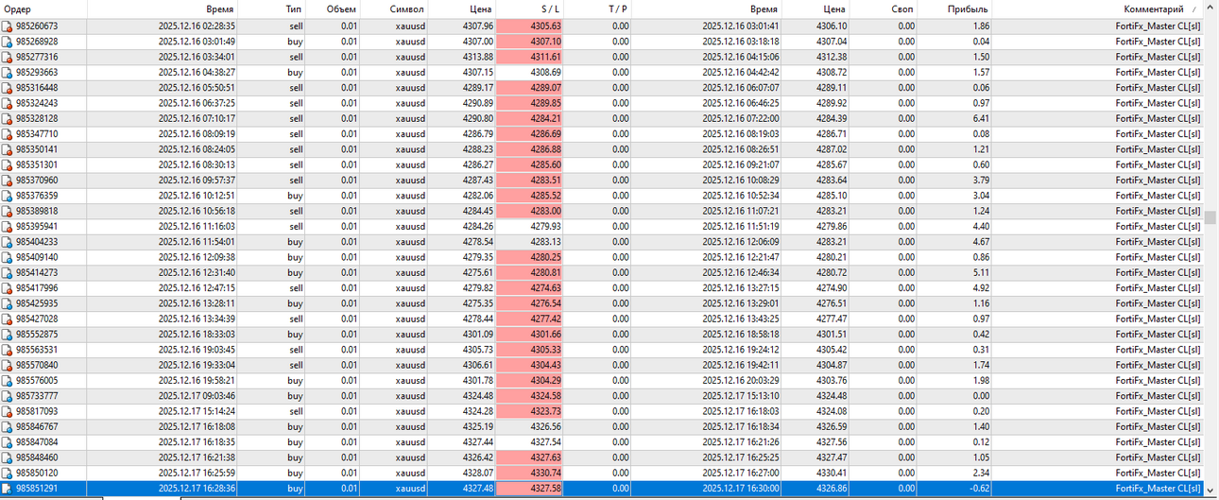Screen dimensions: 1219x500
Task: Select order number 985733777
Action: point(37,396)
